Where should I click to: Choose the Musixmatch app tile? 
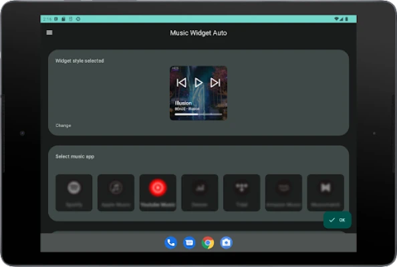[325, 193]
